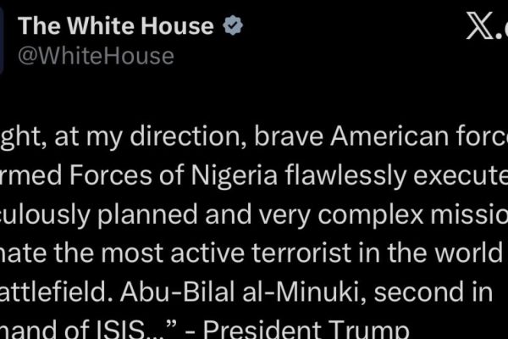Click the blue verified checkmark badge
The width and height of the screenshot is (508, 339).
click(x=233, y=25)
